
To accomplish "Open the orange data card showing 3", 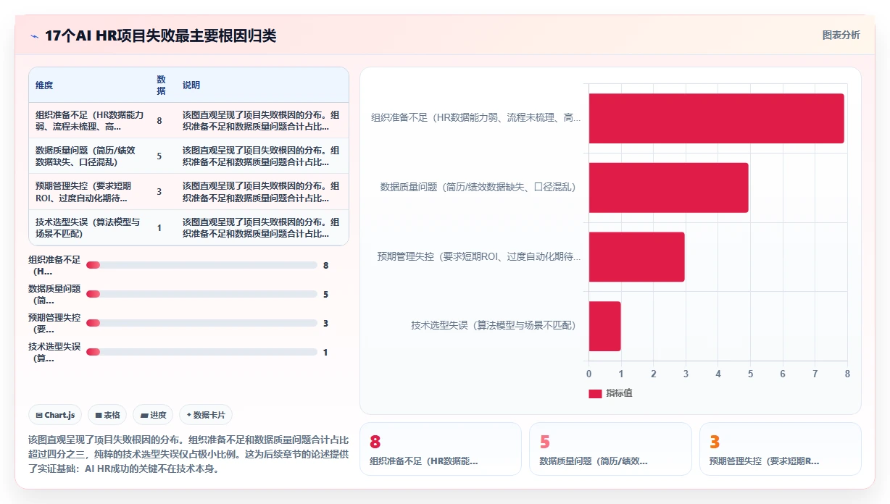I will pyautogui.click(x=781, y=449).
